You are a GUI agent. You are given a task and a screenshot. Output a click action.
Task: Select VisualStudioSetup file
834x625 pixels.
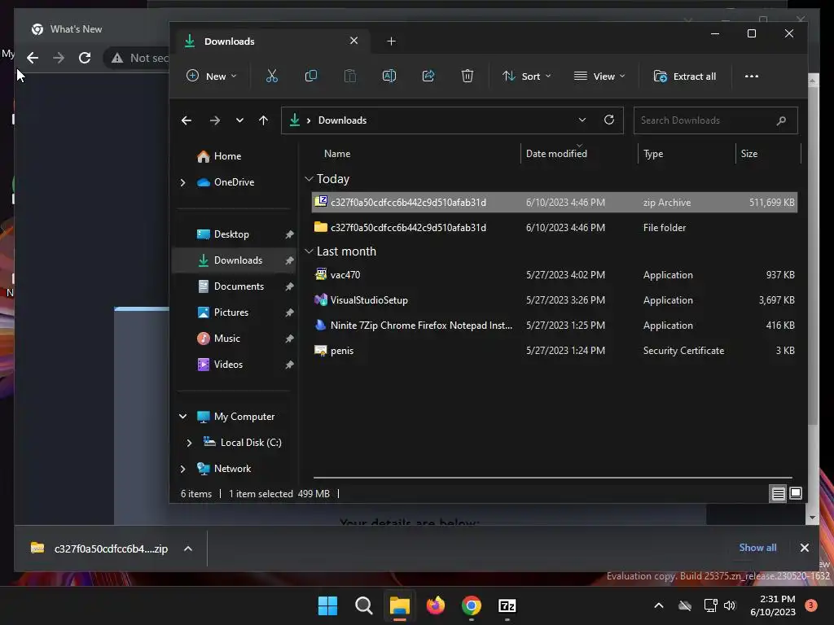[x=554, y=300]
